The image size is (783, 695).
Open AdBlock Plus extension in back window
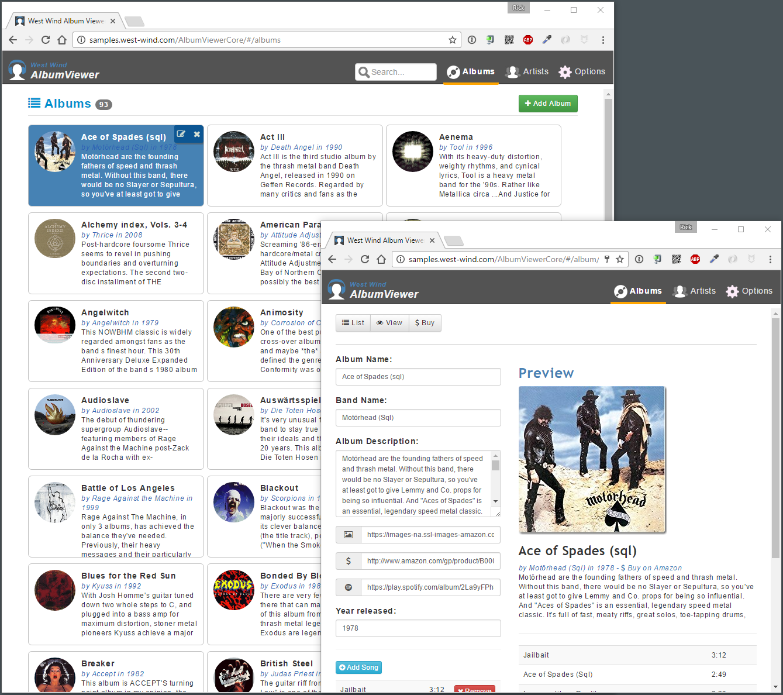point(528,40)
